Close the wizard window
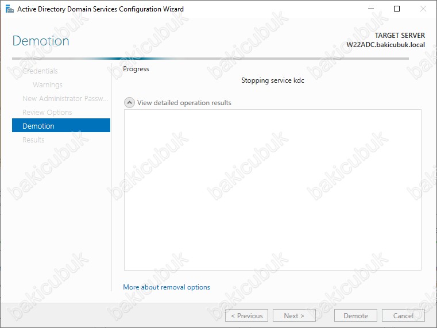 pos(423,9)
